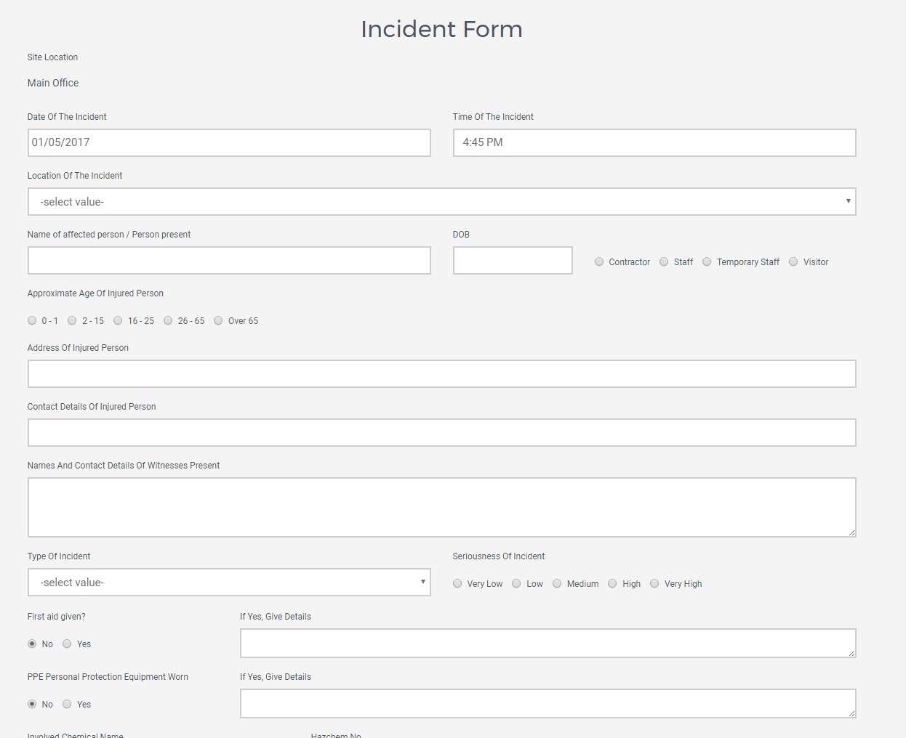Focus the witnesses names and contact textarea
The height and width of the screenshot is (738, 906).
pyautogui.click(x=441, y=507)
